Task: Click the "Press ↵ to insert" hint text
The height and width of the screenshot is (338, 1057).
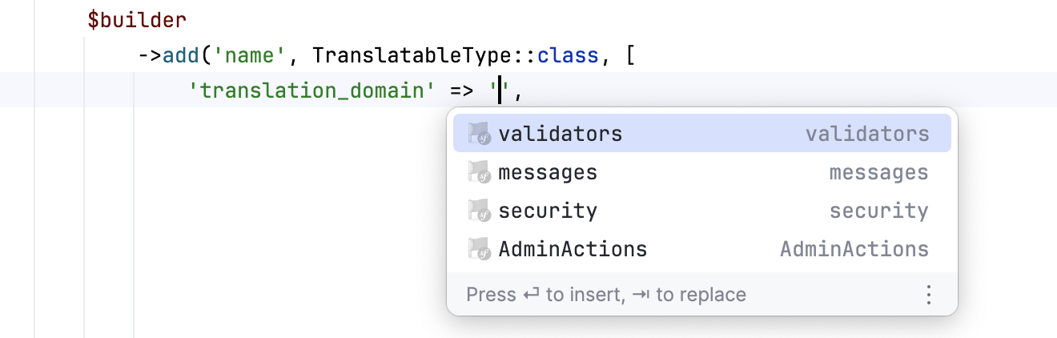Action: pyautogui.click(x=545, y=295)
